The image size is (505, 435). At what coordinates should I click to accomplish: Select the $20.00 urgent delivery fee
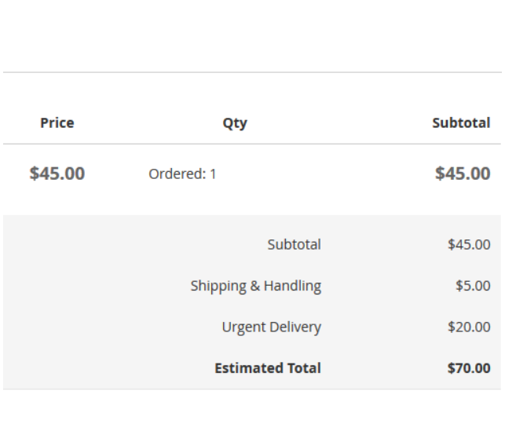469,327
